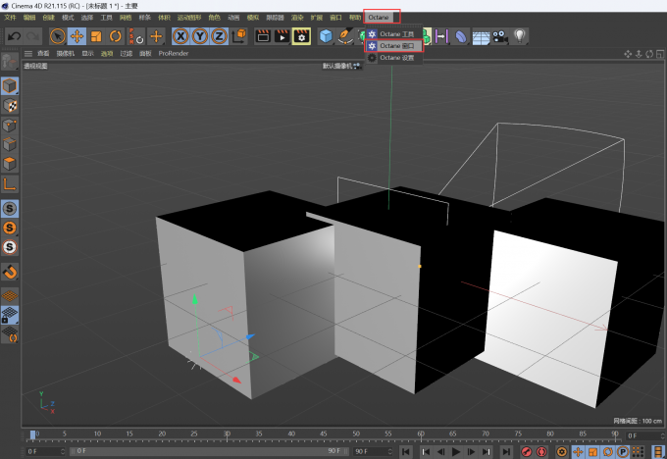Toggle the X axis lock
The width and height of the screenshot is (667, 459).
point(180,36)
